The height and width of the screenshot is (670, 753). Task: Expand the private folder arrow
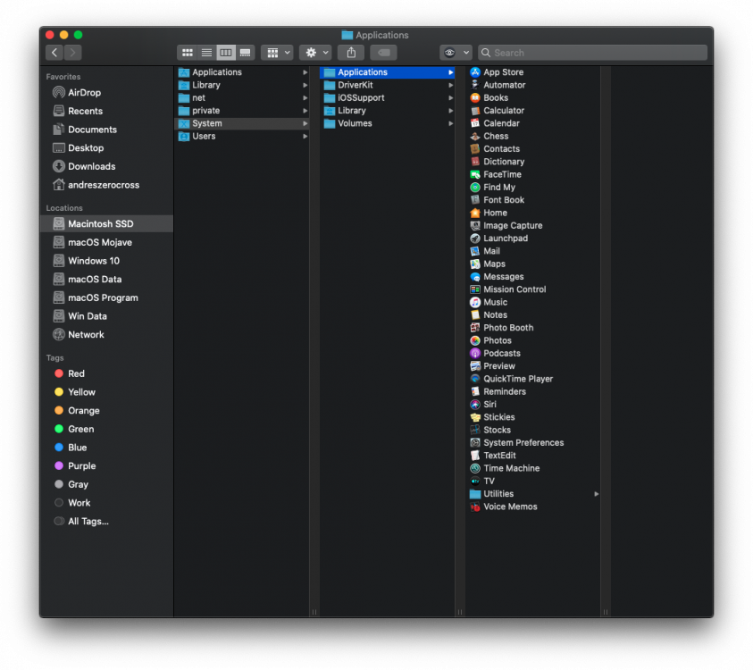pyautogui.click(x=305, y=111)
